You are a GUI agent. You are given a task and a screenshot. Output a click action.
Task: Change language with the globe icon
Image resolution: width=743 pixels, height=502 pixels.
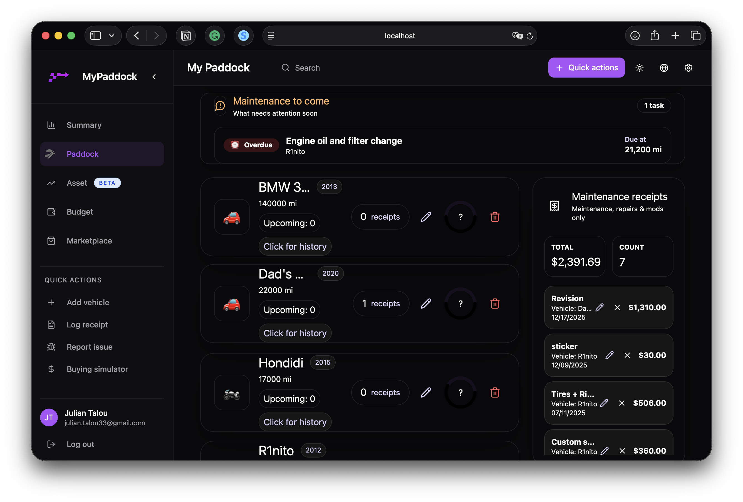coord(664,68)
